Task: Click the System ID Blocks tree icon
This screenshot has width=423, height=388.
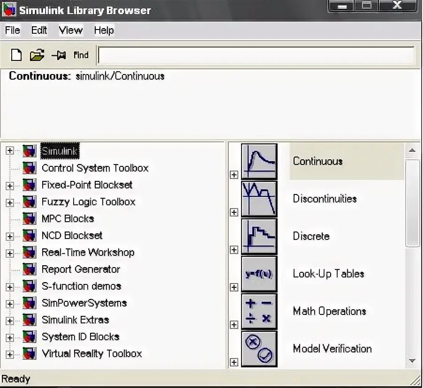Action: tap(30, 337)
